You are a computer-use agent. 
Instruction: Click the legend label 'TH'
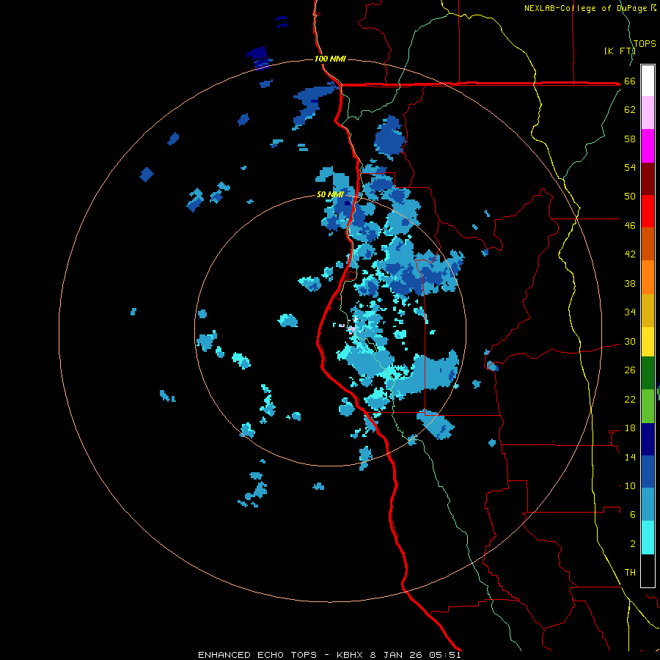[630, 573]
